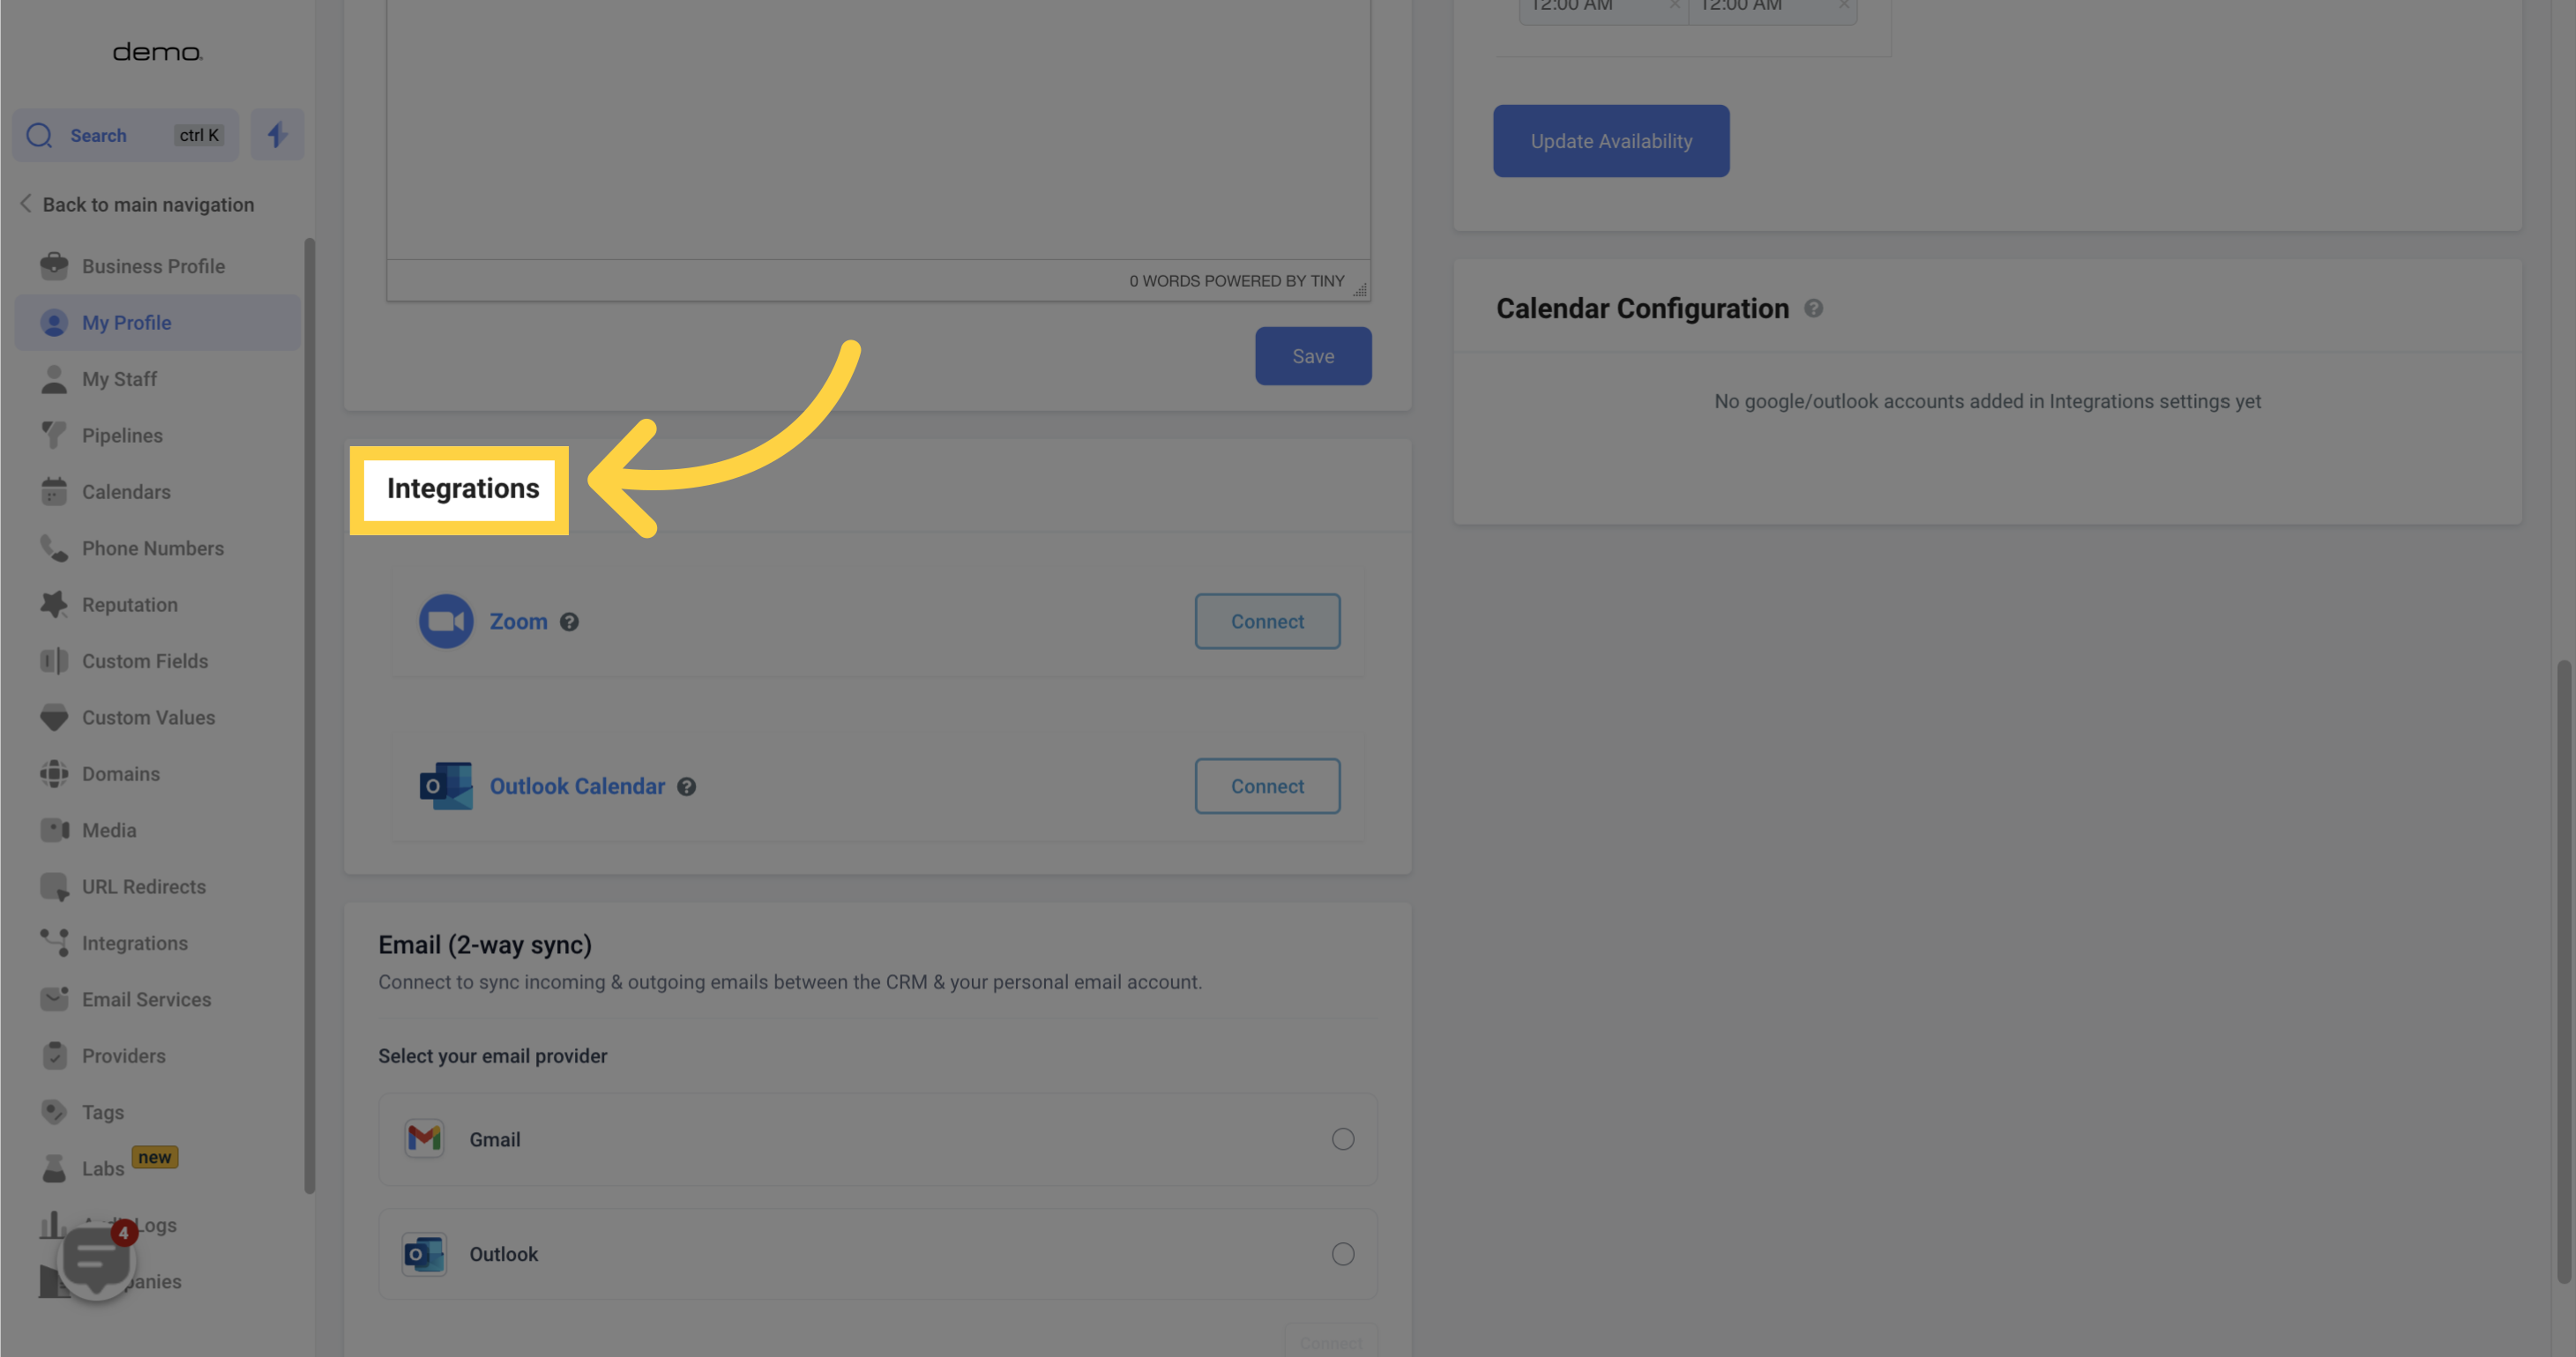Select Outlook as email provider
Screen dimensions: 2576x1357
(1344, 1253)
